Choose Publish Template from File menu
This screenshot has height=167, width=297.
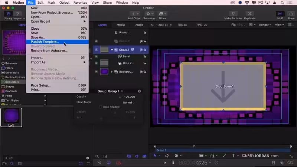pos(45,42)
